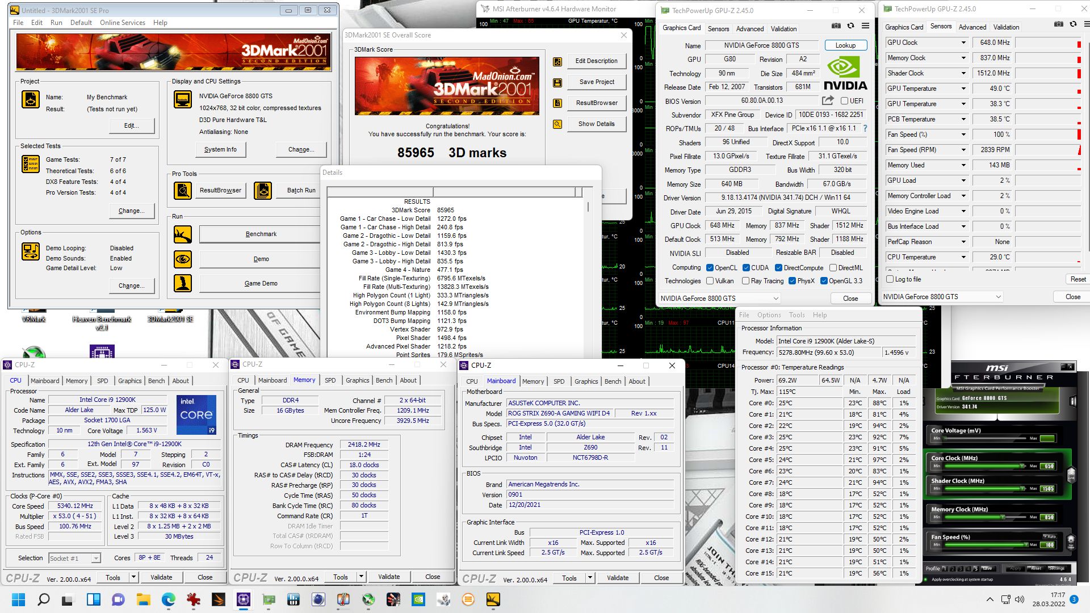The height and width of the screenshot is (613, 1090).
Task: Open Microsoft Edge from the taskbar
Action: click(168, 599)
